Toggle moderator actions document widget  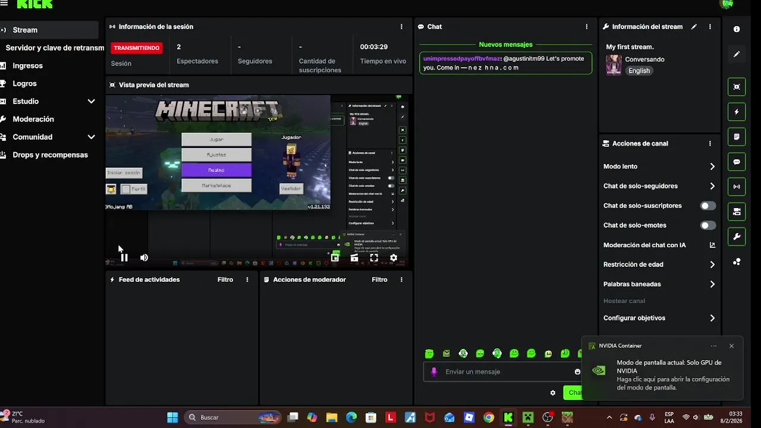(x=737, y=137)
